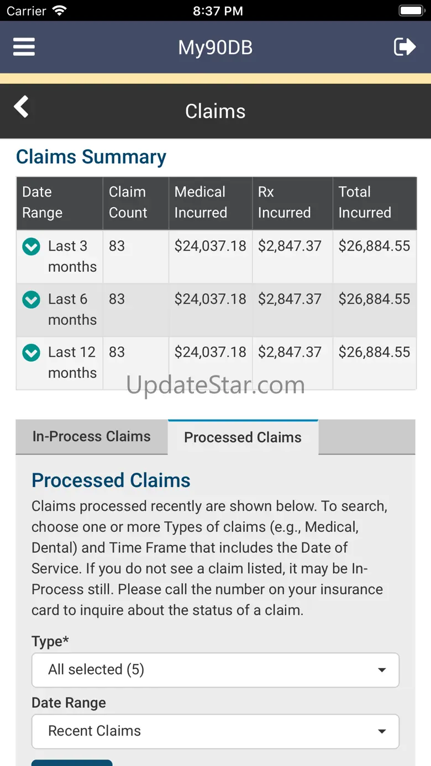Click the Type dropdown arrow
The width and height of the screenshot is (431, 766).
[381, 670]
